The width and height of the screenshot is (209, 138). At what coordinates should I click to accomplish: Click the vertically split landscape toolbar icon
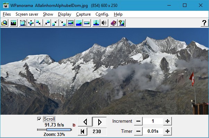point(96,23)
